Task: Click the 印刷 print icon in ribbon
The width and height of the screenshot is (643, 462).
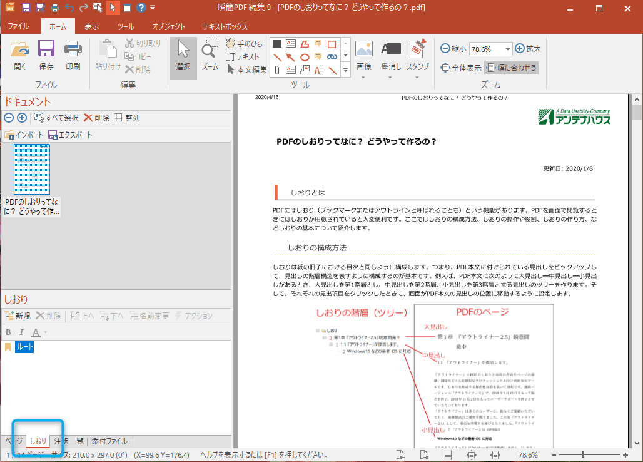Action: pyautogui.click(x=73, y=54)
